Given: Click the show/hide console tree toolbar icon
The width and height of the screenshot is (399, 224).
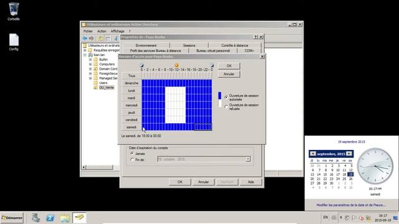Looking at the screenshot, I should coord(107,39).
